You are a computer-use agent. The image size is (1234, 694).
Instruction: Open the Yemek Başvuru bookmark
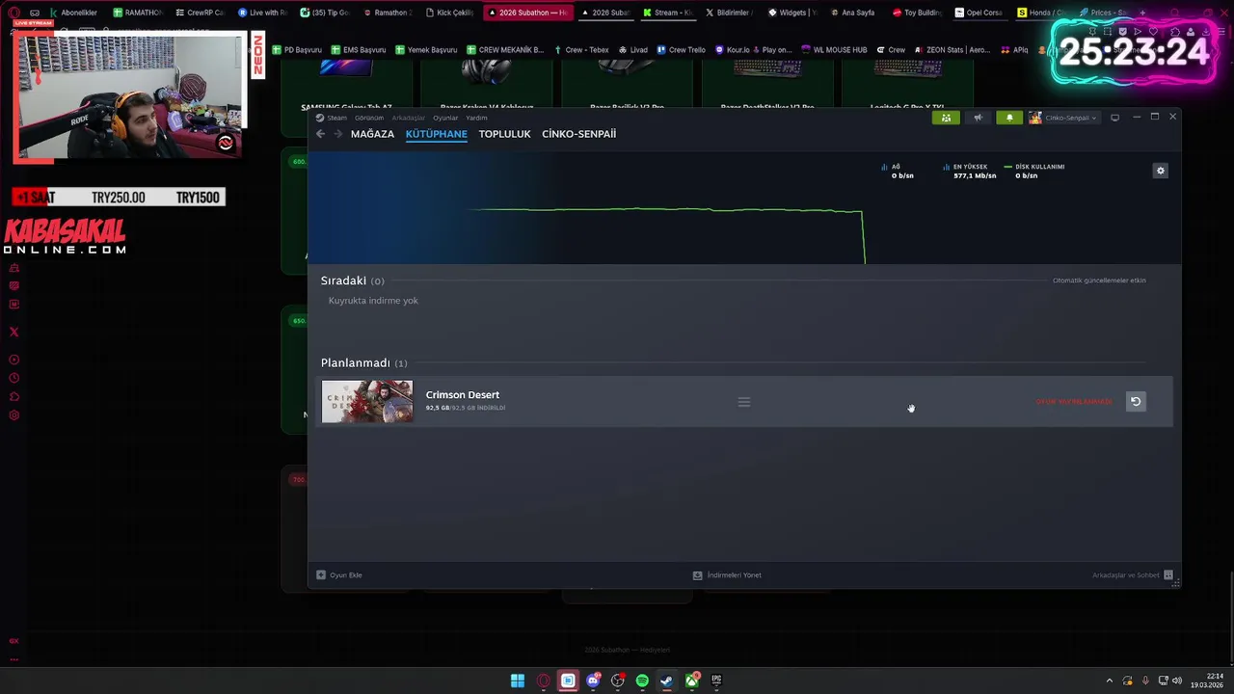(426, 50)
